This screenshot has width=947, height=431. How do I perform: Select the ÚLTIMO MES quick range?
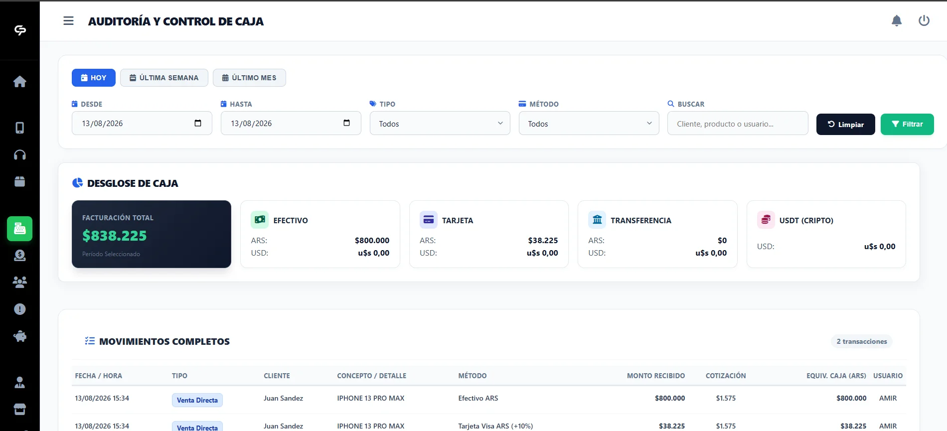[249, 78]
